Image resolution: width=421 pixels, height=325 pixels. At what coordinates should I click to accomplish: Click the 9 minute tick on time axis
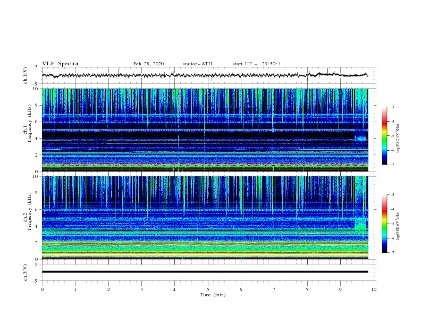coord(340,289)
